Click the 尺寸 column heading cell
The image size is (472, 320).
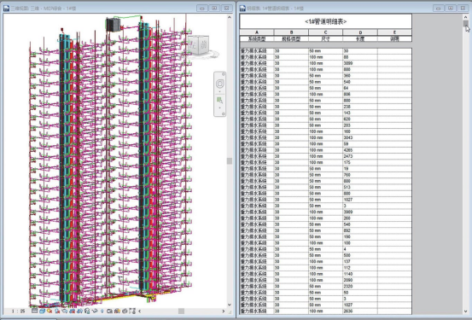(326, 39)
